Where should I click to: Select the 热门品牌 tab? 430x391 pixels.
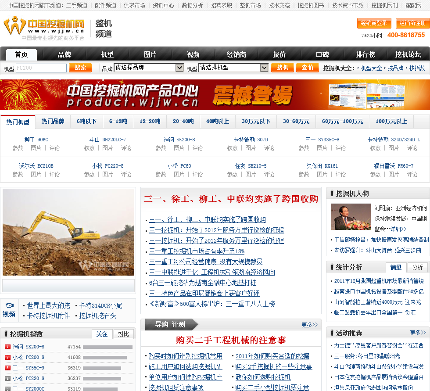(x=53, y=121)
